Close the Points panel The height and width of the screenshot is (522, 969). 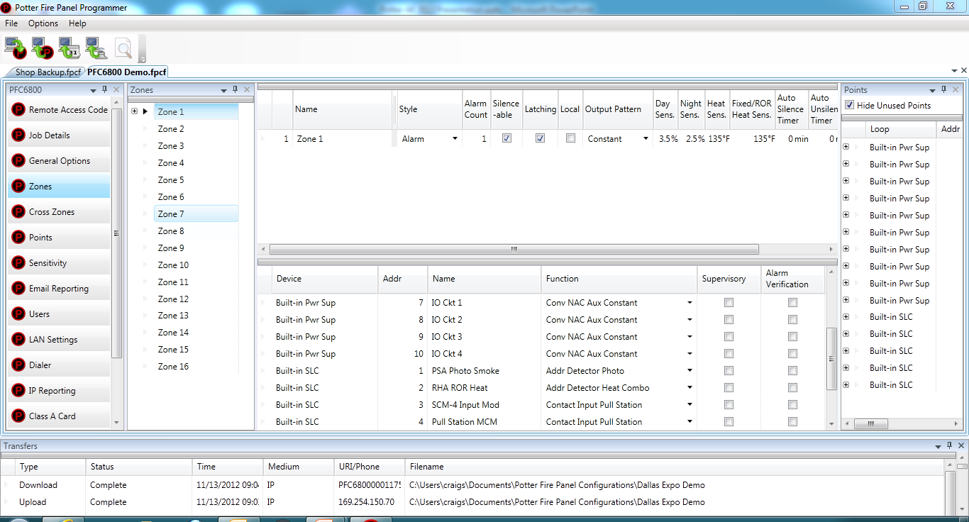pos(956,90)
